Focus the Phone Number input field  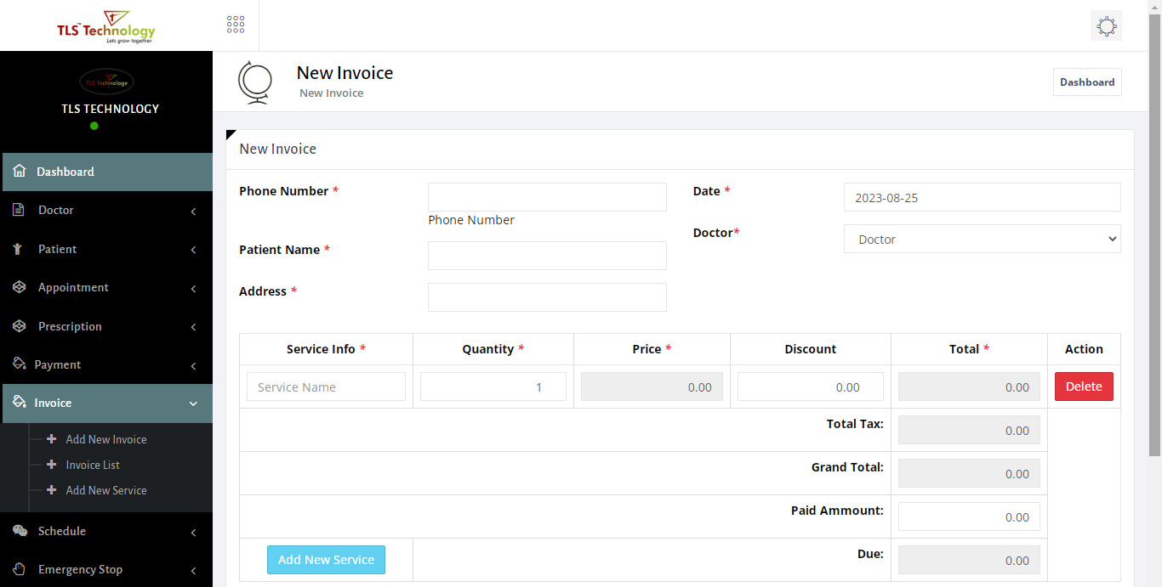547,197
